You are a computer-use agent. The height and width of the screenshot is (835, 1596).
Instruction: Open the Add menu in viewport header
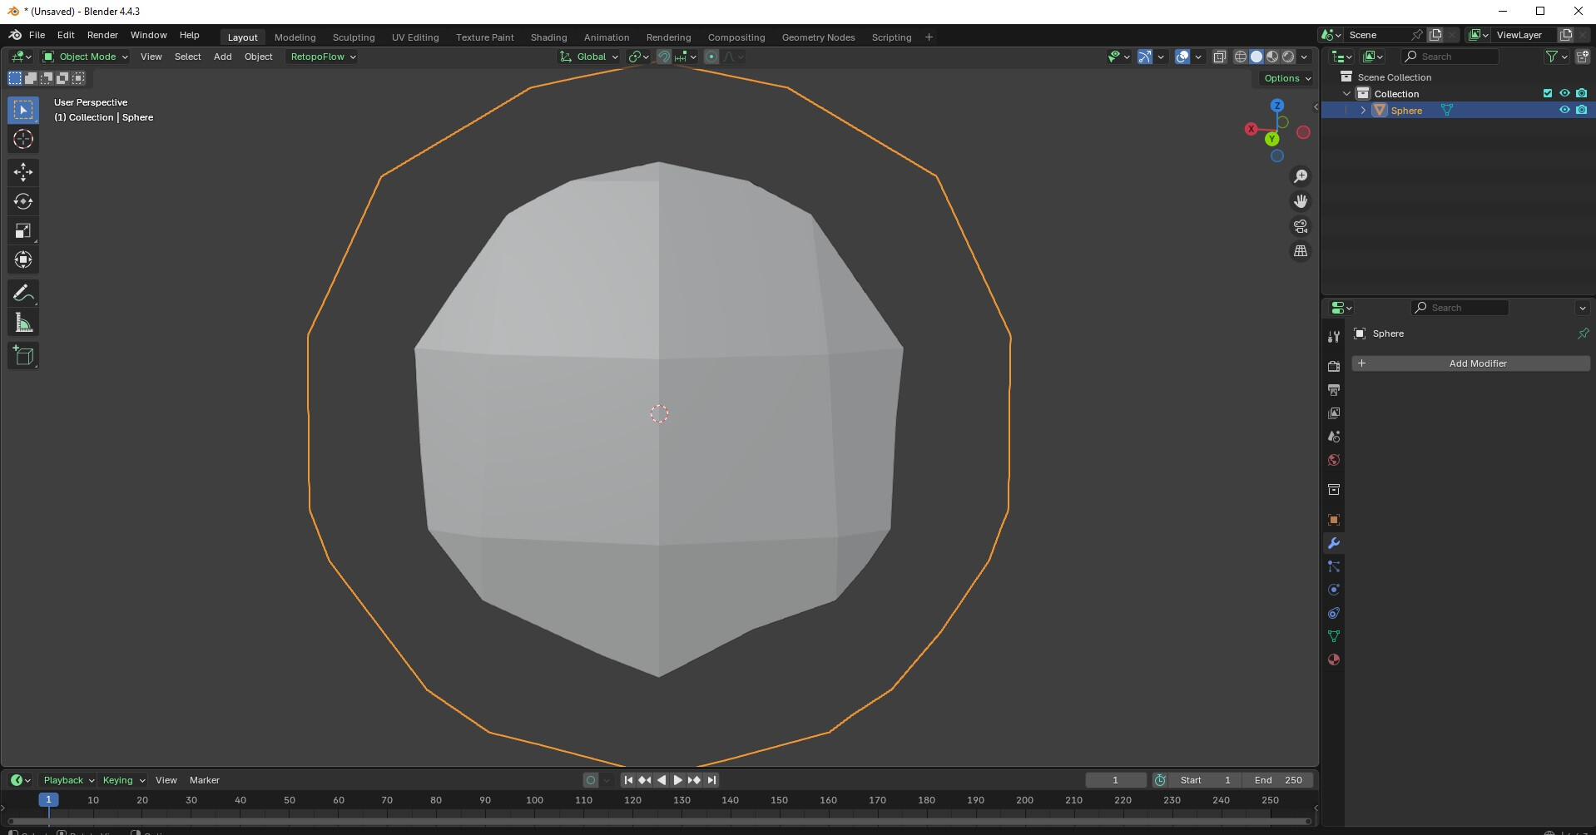(222, 57)
